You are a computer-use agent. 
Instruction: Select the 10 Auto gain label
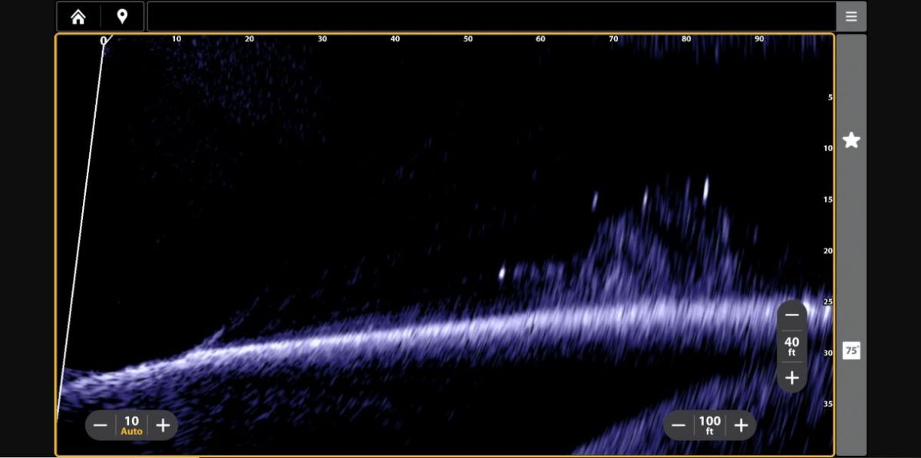[131, 425]
